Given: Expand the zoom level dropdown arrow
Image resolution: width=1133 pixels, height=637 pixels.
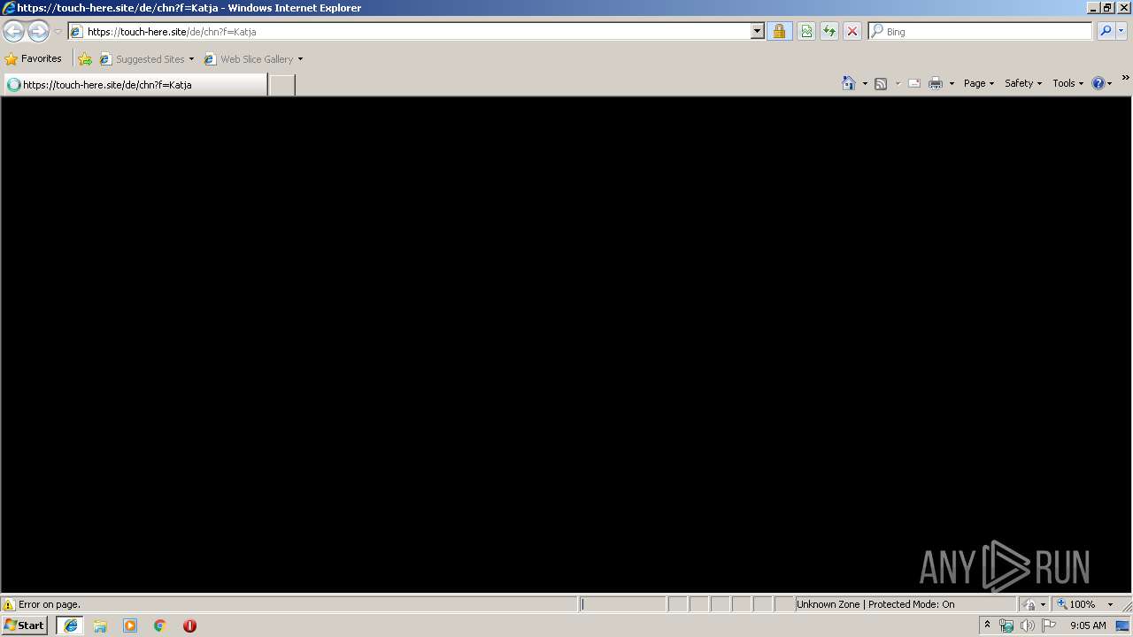Looking at the screenshot, I should pyautogui.click(x=1110, y=604).
